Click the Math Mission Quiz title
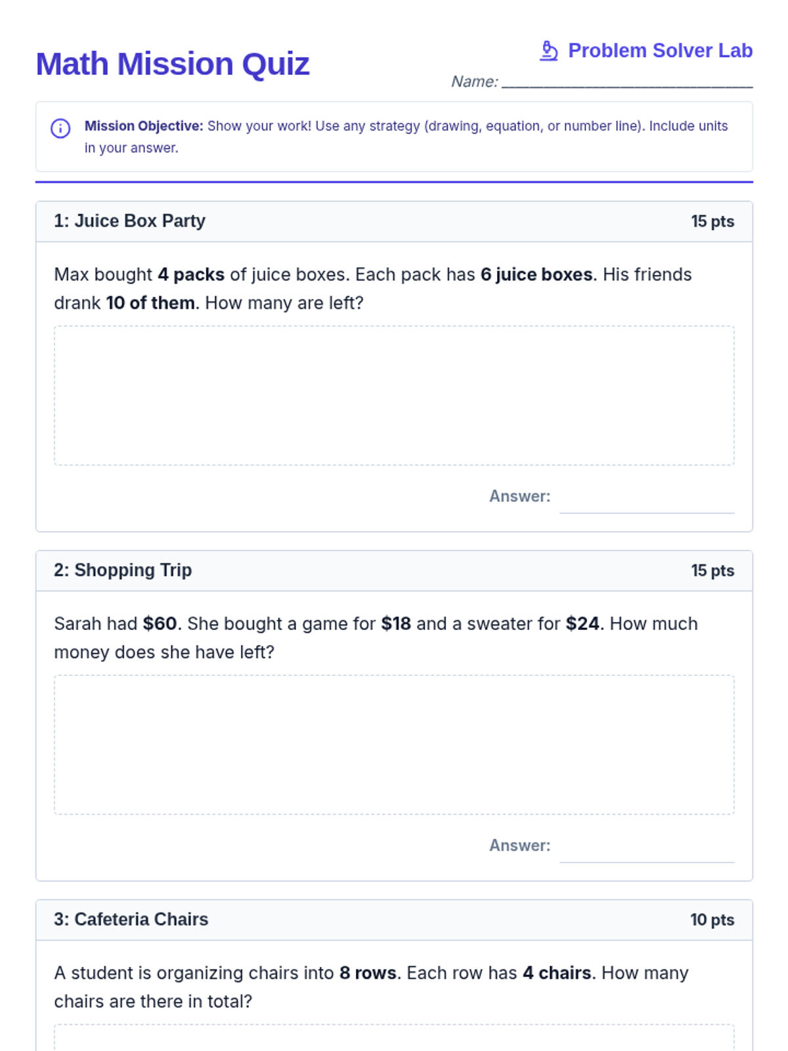This screenshot has width=788, height=1051. tap(172, 64)
